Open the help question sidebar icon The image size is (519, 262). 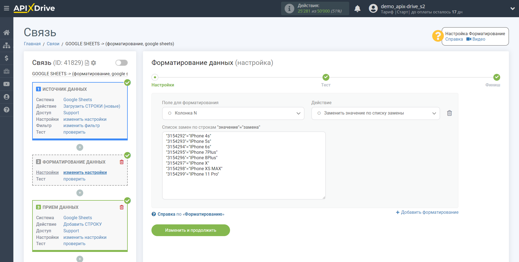7,110
